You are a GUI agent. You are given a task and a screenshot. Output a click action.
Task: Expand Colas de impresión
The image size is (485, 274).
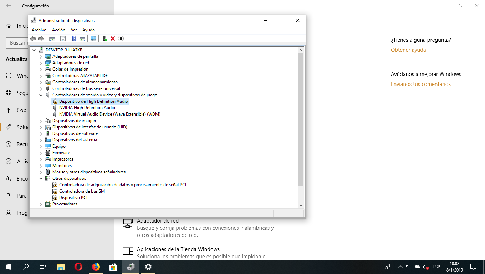[x=41, y=69]
